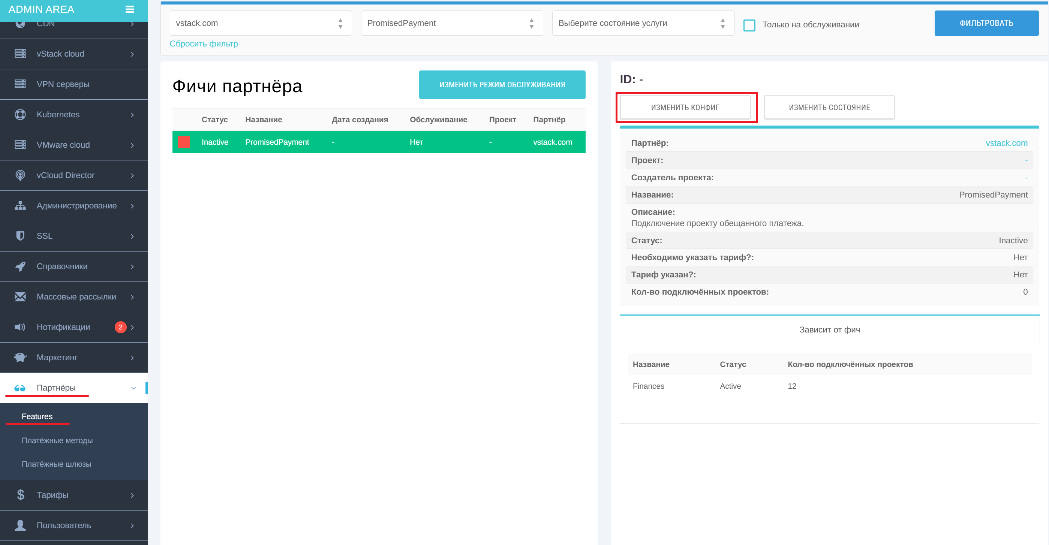Open the vstack.com partner dropdown
Image resolution: width=1049 pixels, height=545 pixels.
tap(261, 23)
